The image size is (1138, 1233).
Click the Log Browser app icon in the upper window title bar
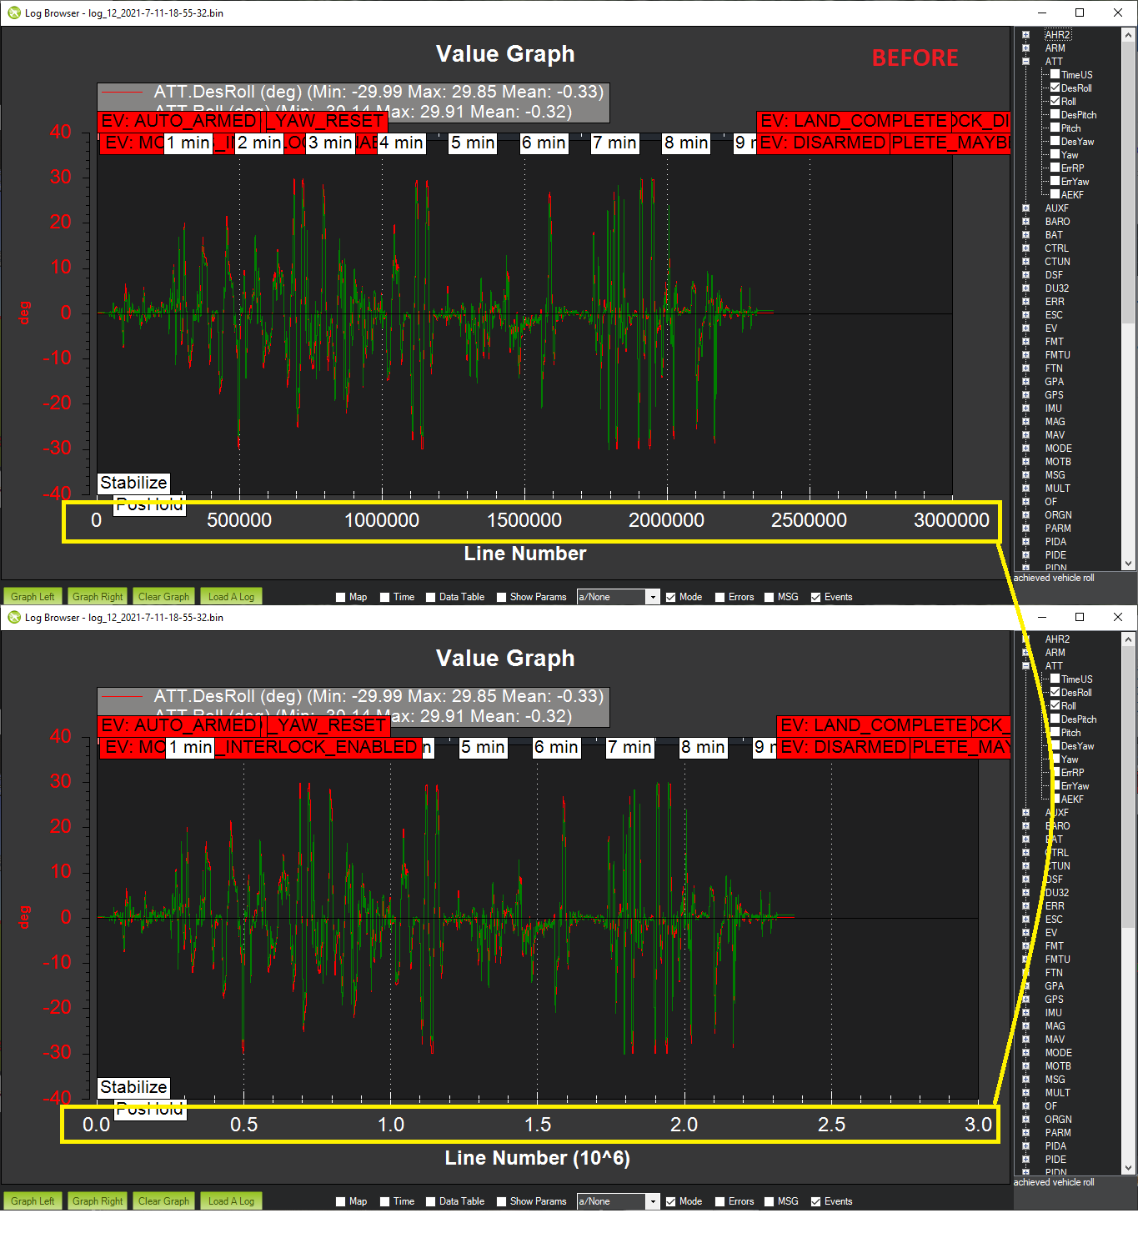coord(14,13)
